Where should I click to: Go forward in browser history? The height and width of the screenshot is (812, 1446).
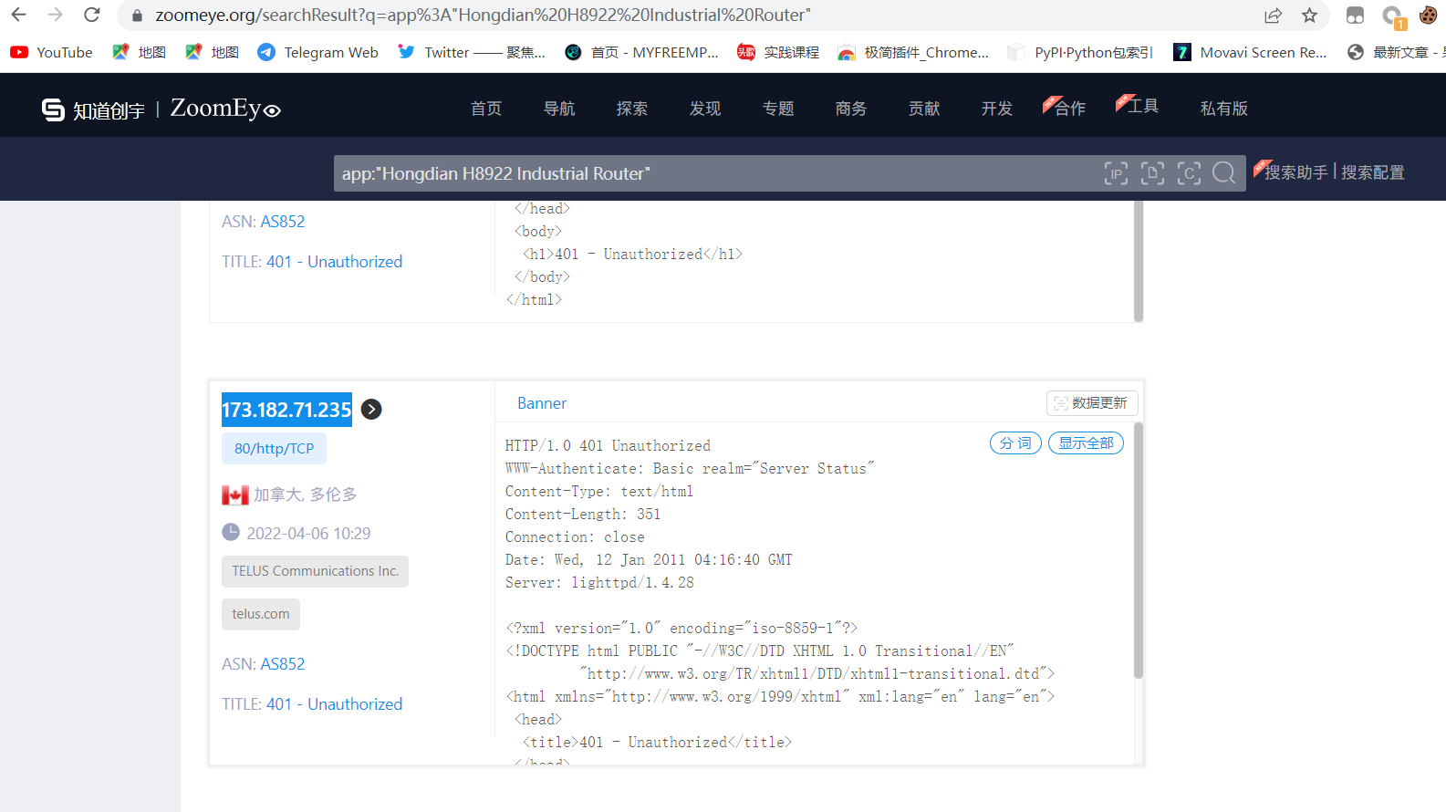click(55, 15)
